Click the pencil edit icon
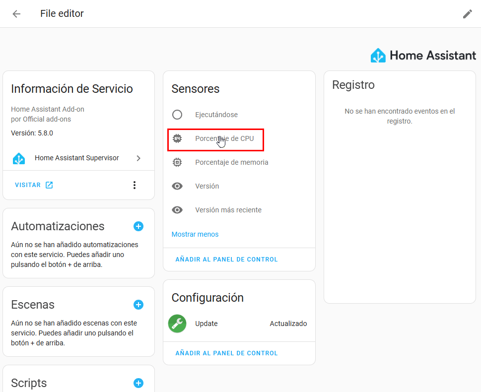The height and width of the screenshot is (392, 481). coord(467,14)
